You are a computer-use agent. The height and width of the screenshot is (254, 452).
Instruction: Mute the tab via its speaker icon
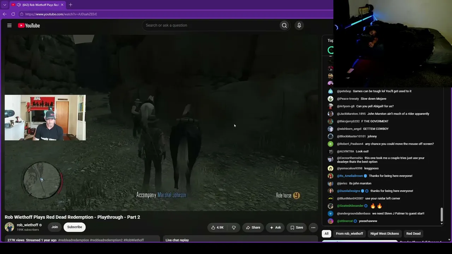tap(19, 5)
